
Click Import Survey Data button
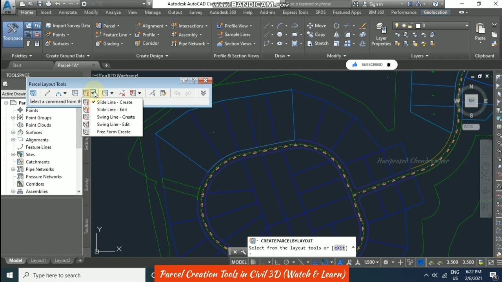point(68,25)
